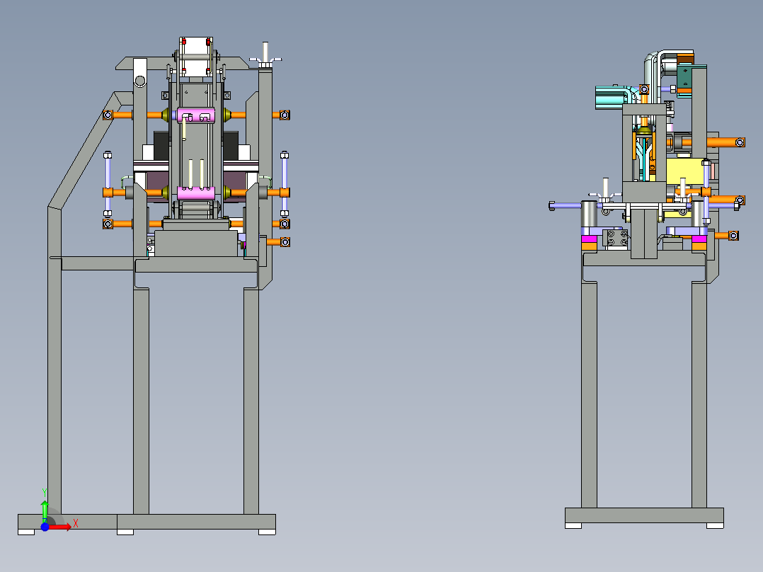The width and height of the screenshot is (763, 572).
Task: Click the green Y axis arrow of the triad
Action: [45, 510]
